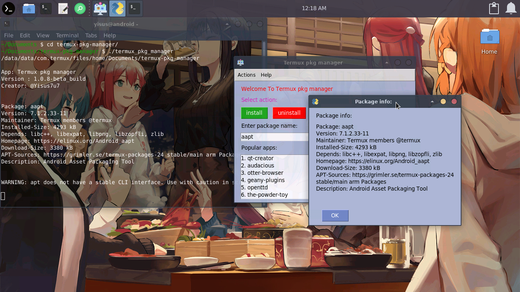Select the Python Package info taskbar entry

(117, 8)
